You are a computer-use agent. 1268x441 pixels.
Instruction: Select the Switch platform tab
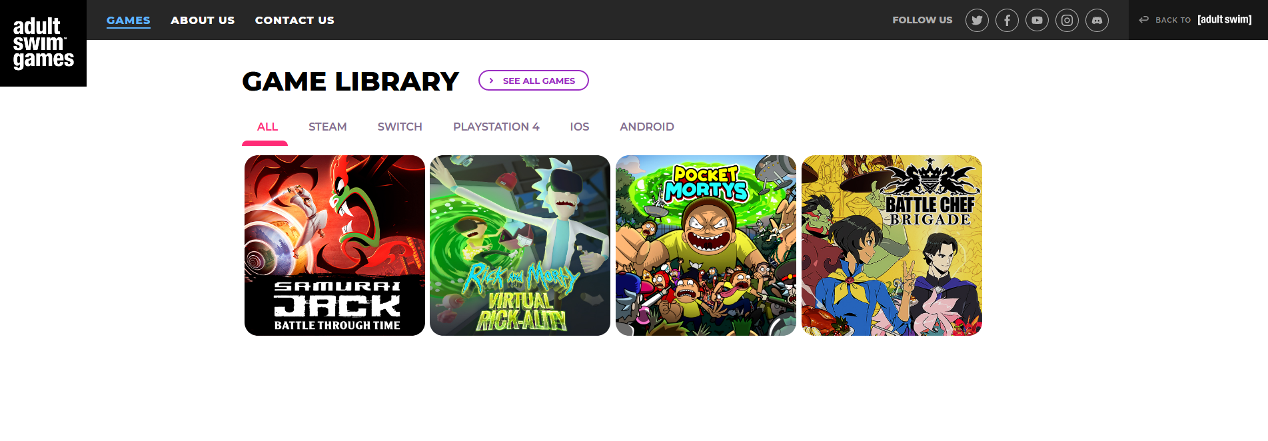tap(400, 127)
